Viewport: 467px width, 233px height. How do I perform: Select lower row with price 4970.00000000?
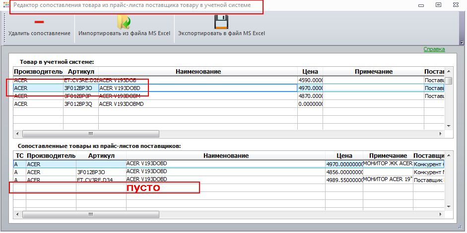229,164
